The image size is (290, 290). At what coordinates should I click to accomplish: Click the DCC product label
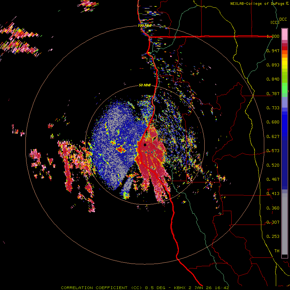tap(283, 19)
